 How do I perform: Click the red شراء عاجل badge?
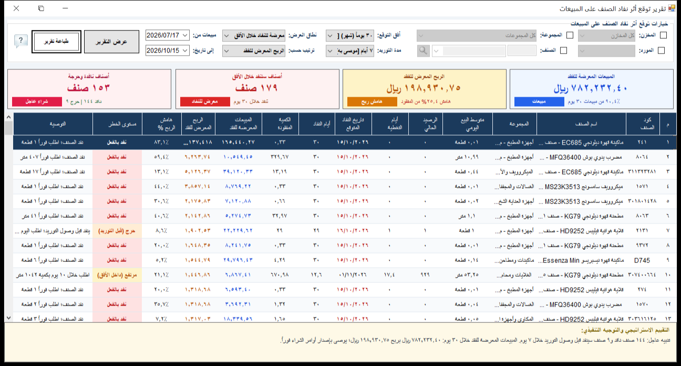[37, 101]
